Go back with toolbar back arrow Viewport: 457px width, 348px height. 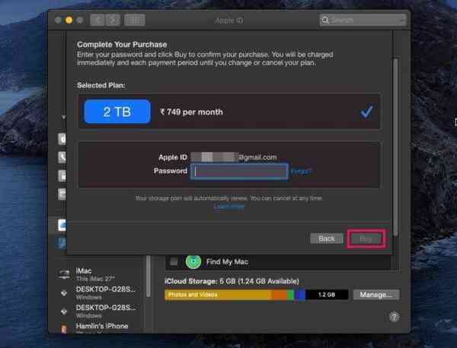[97, 20]
